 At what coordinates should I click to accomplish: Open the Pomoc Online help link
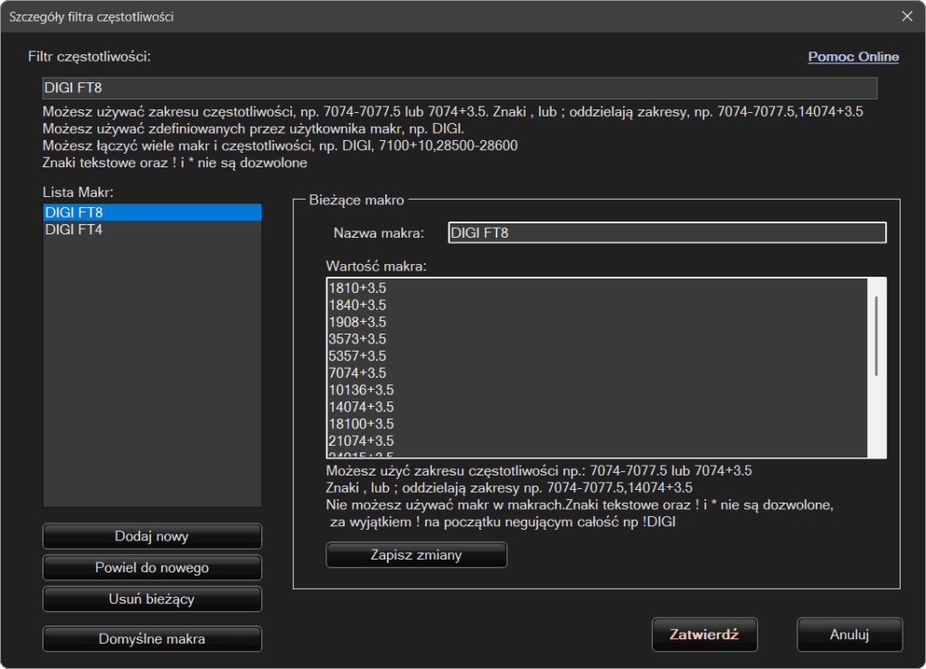click(x=853, y=57)
